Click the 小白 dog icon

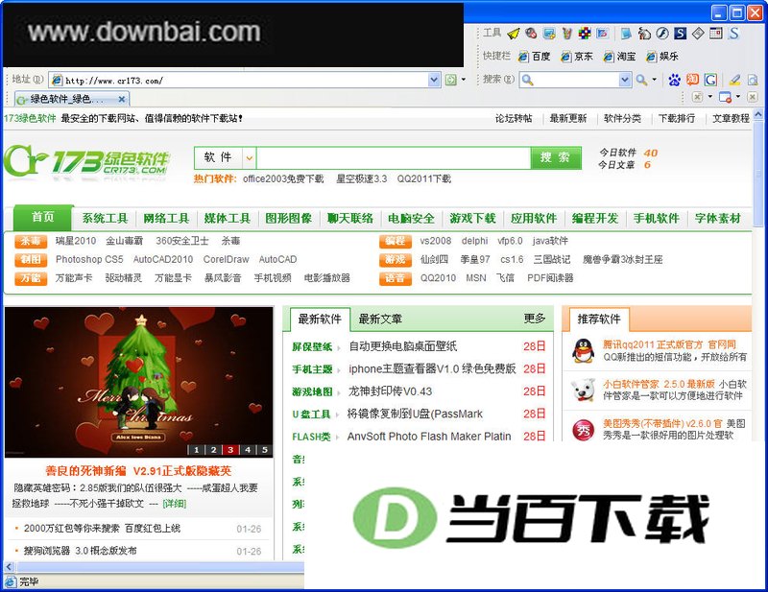584,390
